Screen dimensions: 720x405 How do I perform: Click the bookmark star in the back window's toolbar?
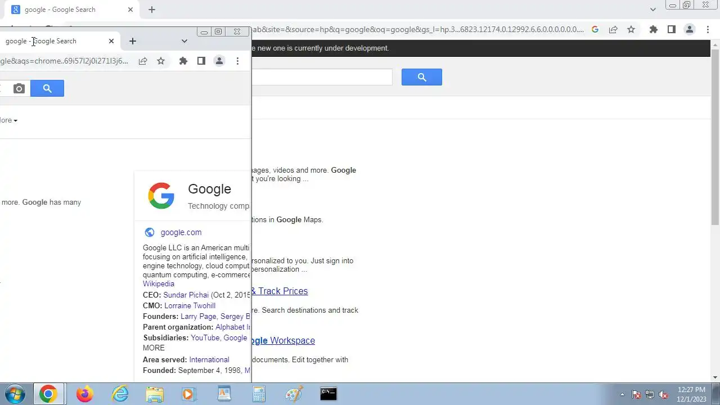631,29
